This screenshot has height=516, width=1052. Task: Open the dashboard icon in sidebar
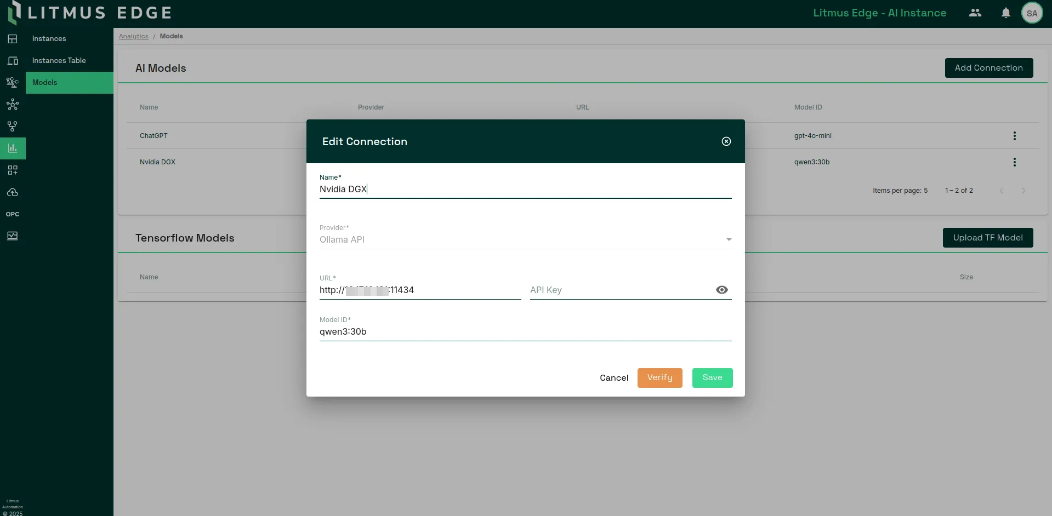coord(13,39)
